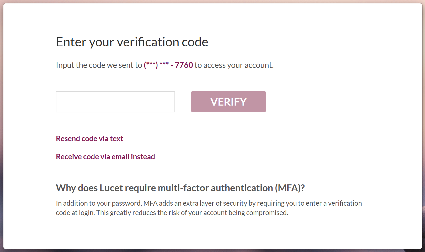Click the digits '7760' in the phone number
The height and width of the screenshot is (252, 425).
tap(184, 65)
